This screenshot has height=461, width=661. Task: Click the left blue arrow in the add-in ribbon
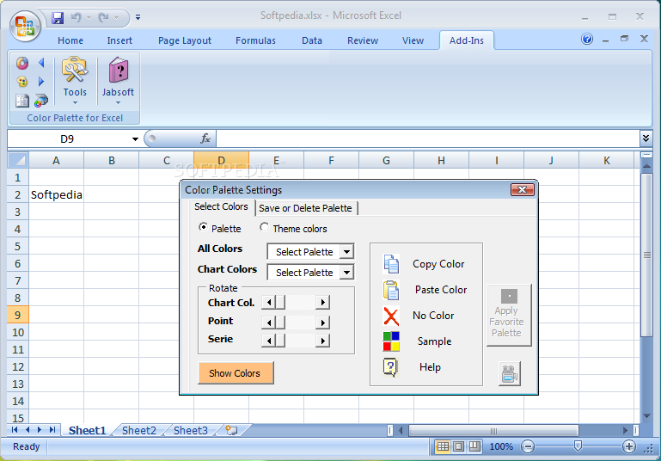pyautogui.click(x=41, y=63)
